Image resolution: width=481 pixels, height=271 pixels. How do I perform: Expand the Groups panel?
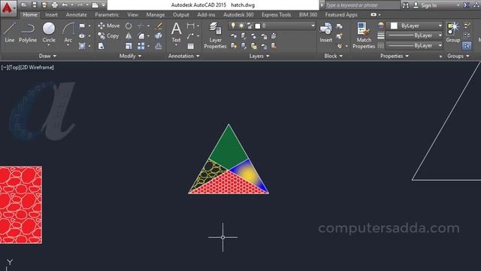pos(458,56)
